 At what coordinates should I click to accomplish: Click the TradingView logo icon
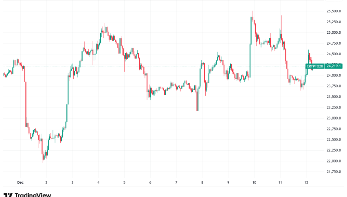pos(7,195)
